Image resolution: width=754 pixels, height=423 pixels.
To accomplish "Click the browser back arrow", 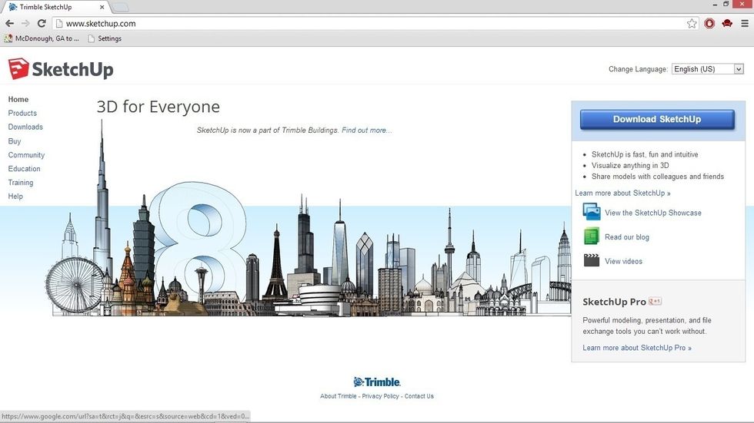I will pos(9,23).
